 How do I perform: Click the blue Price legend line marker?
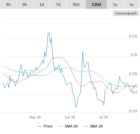[40, 126]
